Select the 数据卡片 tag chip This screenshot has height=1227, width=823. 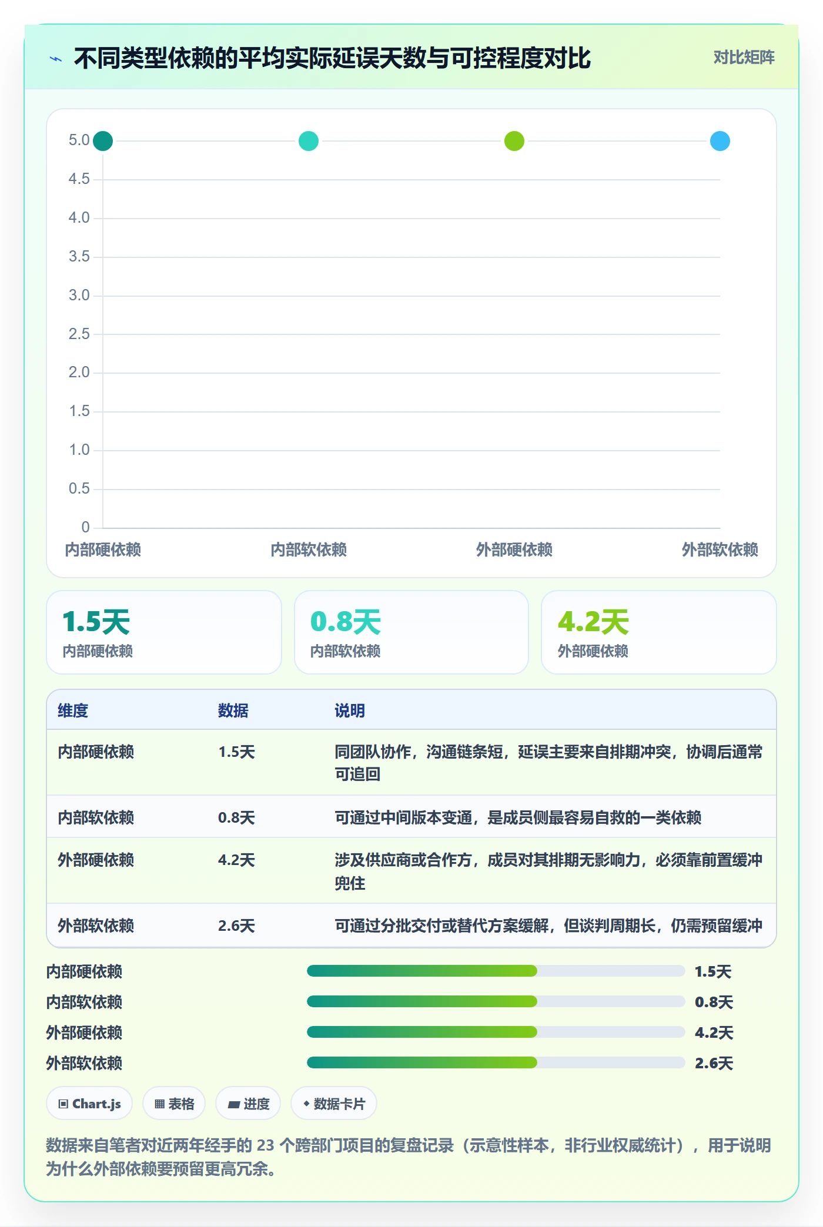pos(334,1104)
